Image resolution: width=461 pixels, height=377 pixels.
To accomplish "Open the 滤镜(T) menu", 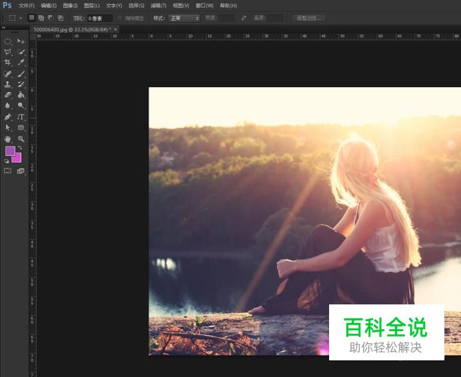I will coord(159,5).
